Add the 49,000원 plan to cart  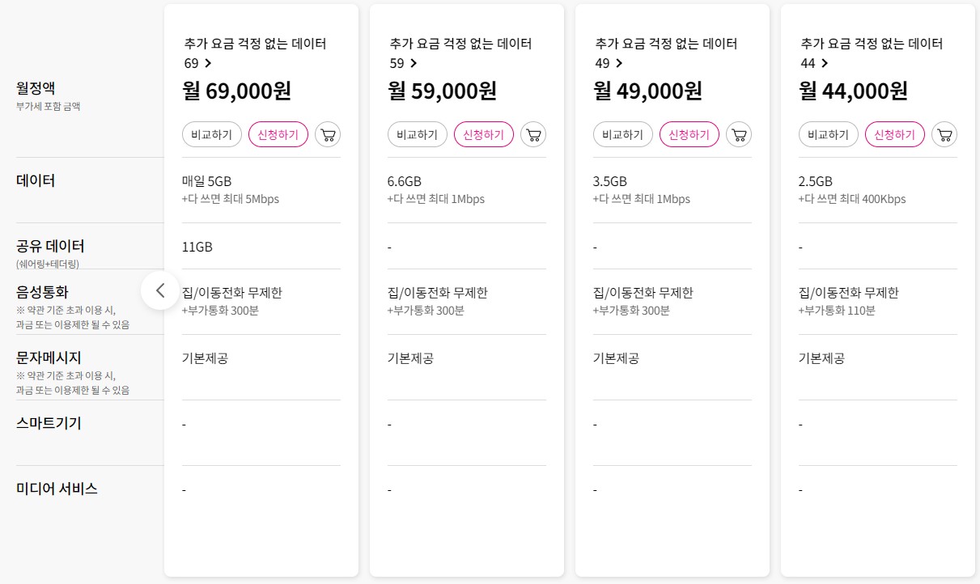(739, 135)
